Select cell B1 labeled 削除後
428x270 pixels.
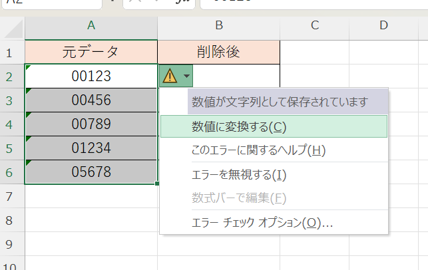218,52
